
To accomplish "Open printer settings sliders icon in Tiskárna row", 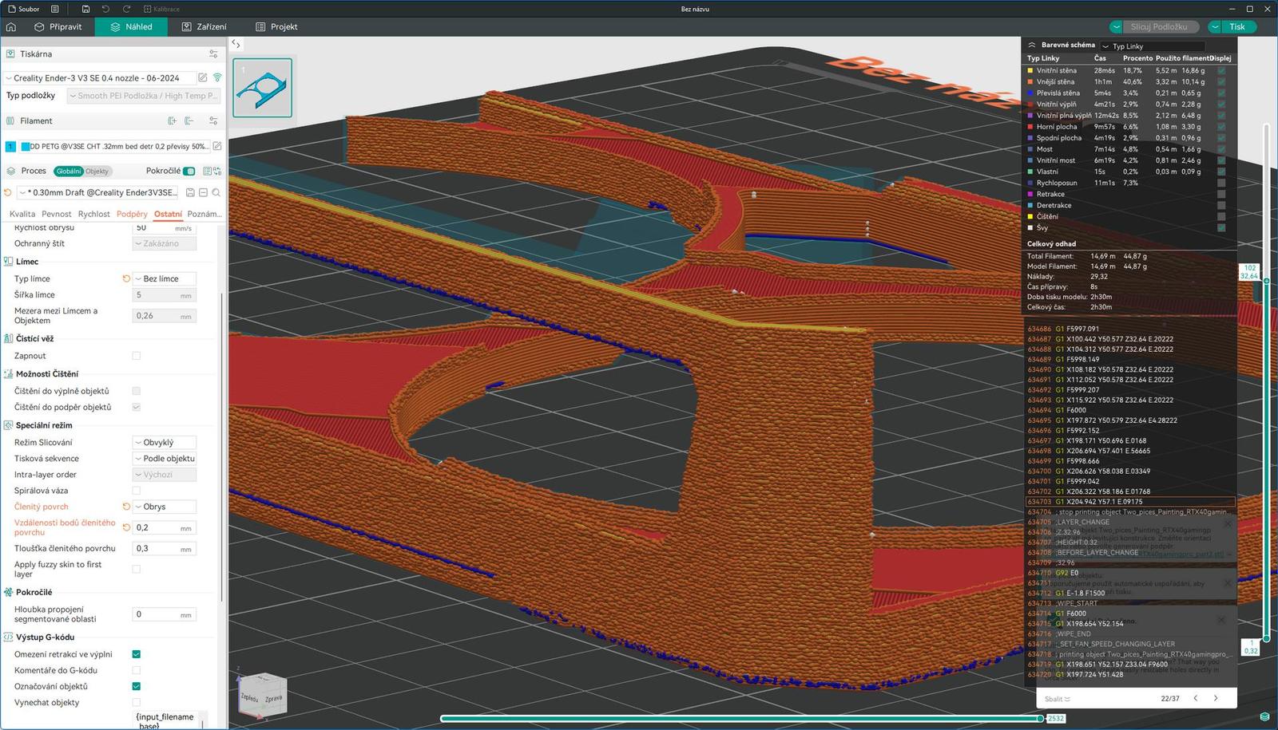I will [x=213, y=54].
